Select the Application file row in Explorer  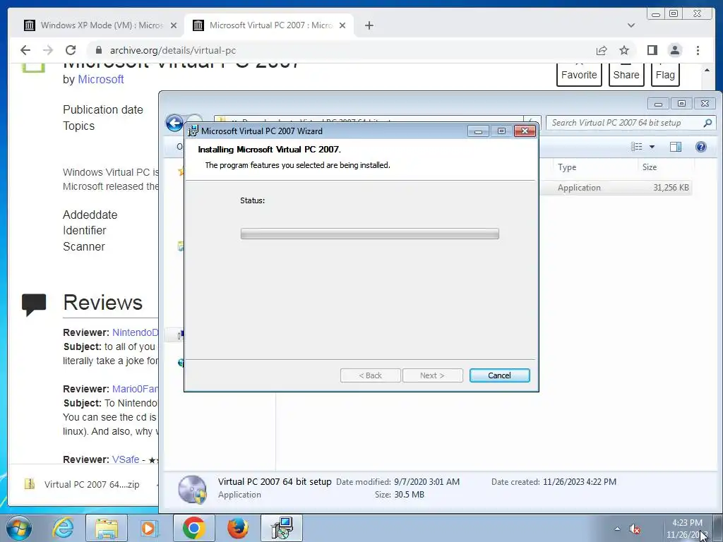(x=616, y=188)
